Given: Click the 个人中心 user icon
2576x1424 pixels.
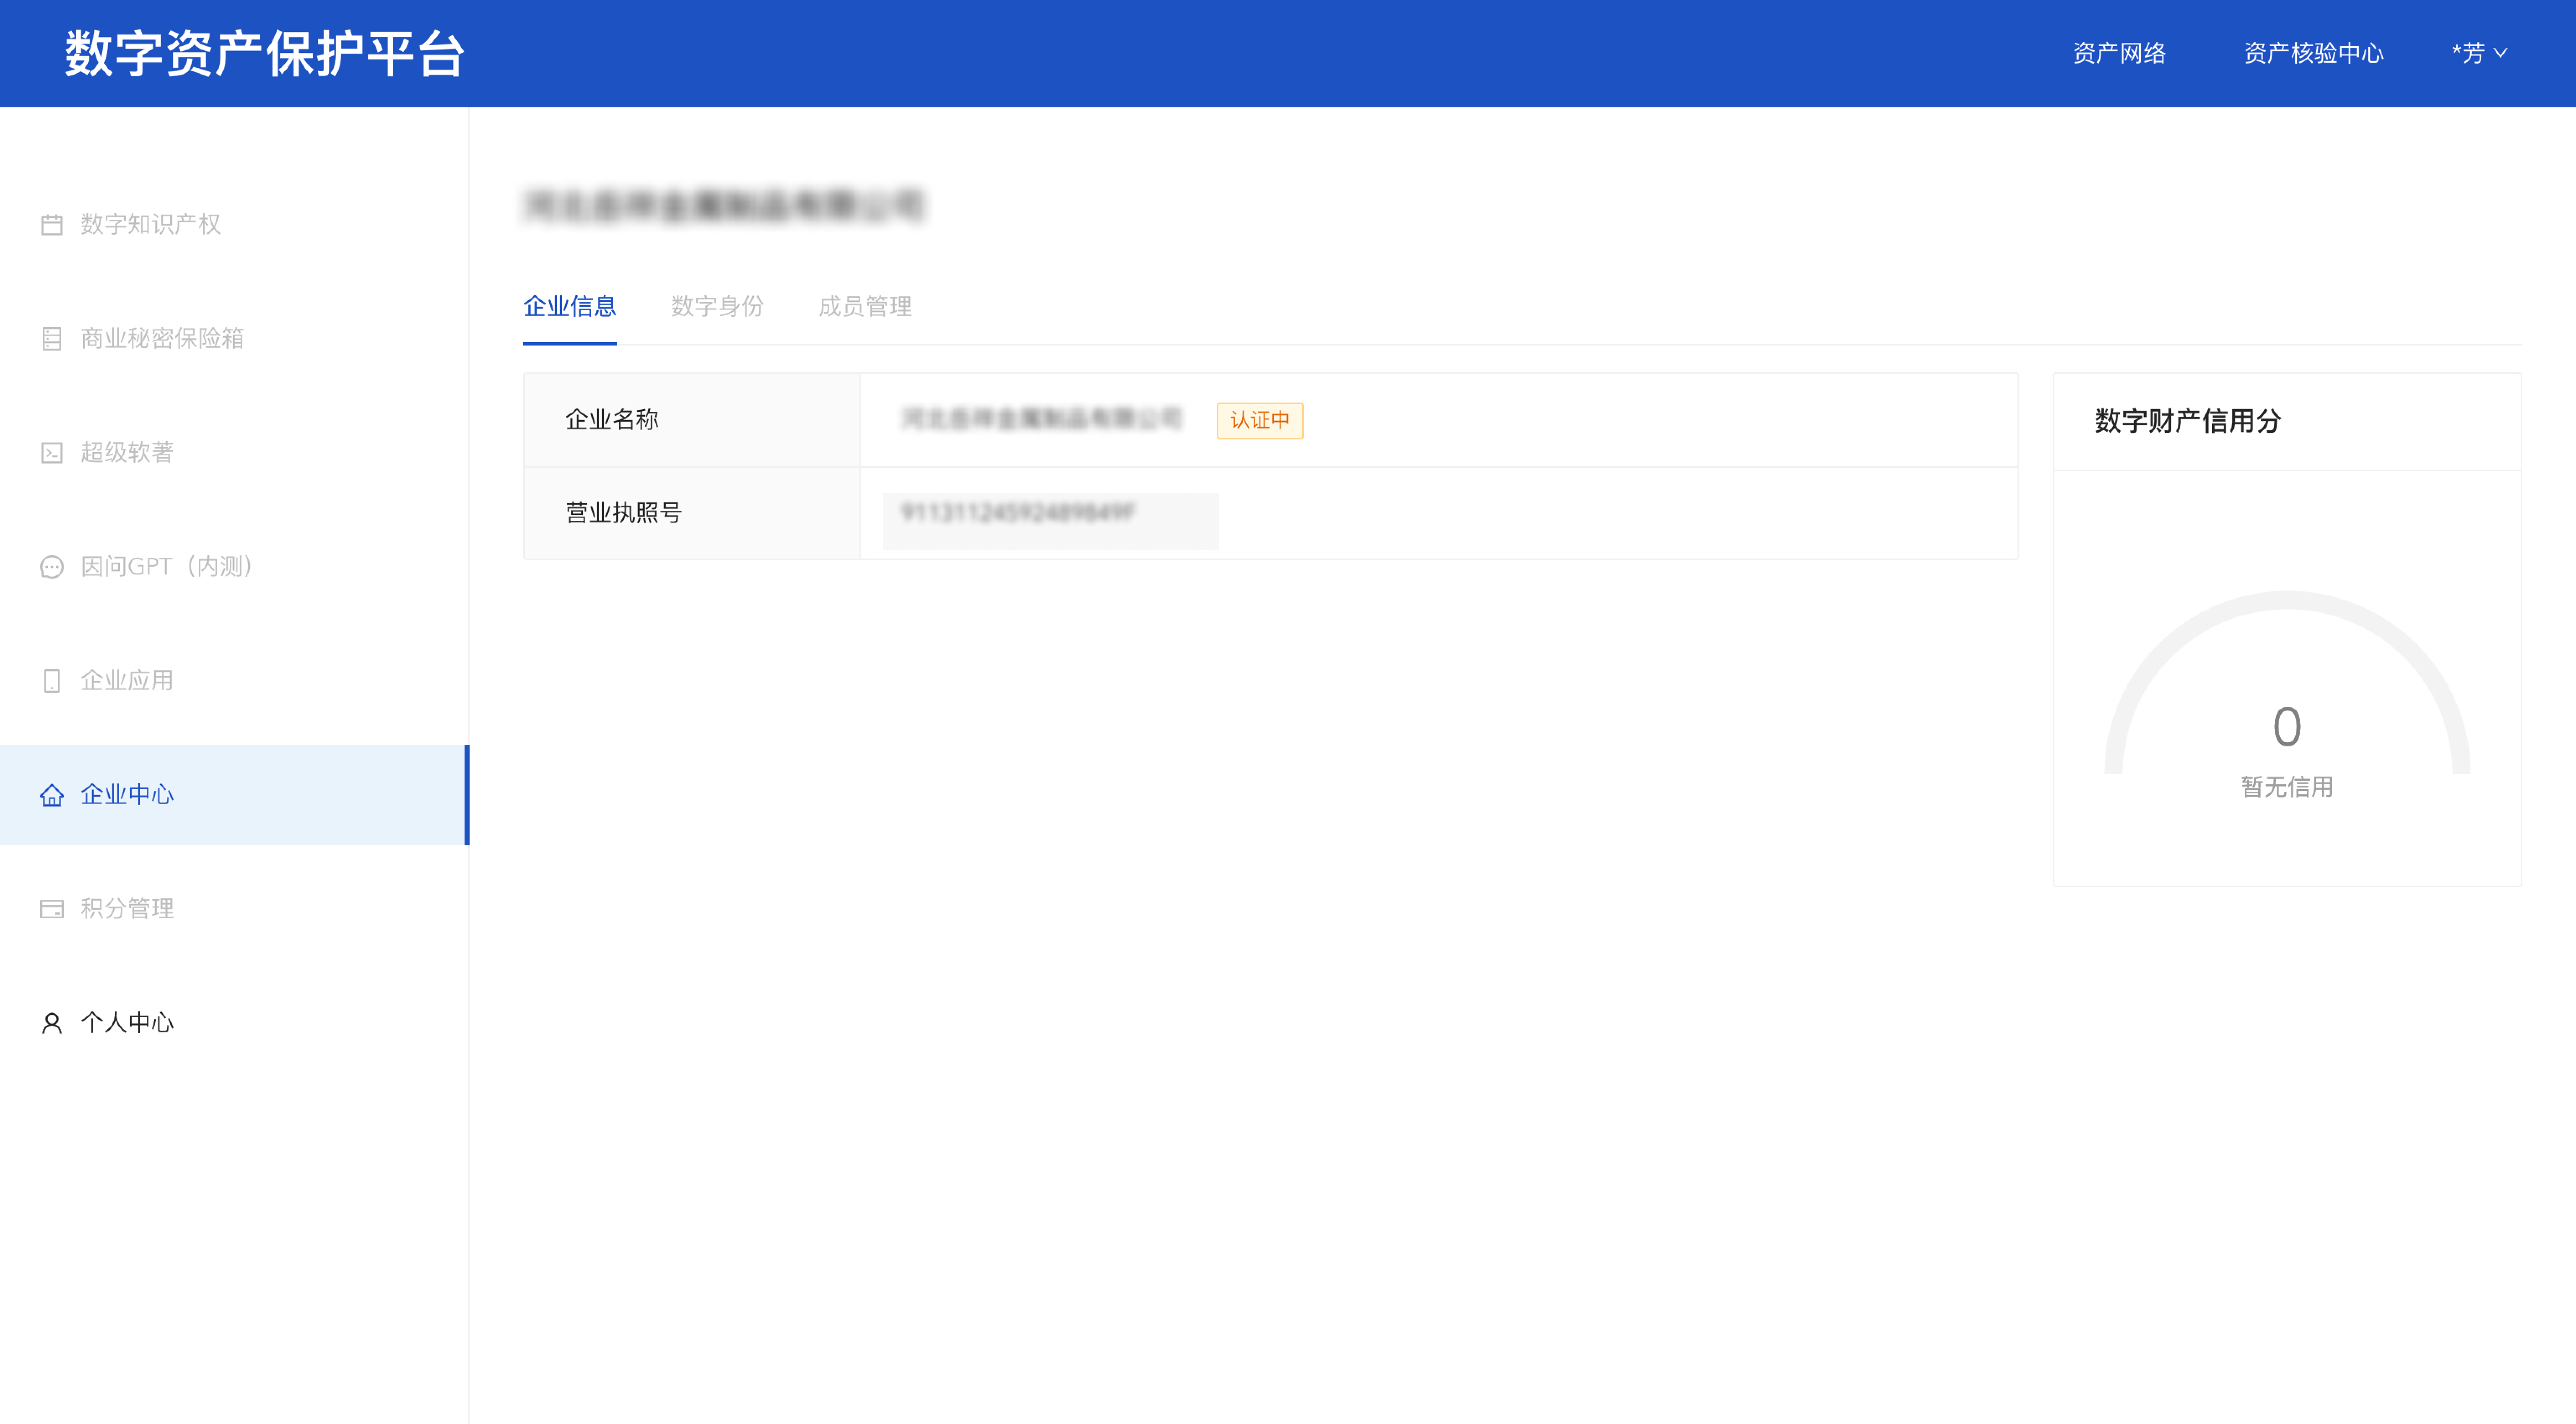Looking at the screenshot, I should (x=52, y=1023).
